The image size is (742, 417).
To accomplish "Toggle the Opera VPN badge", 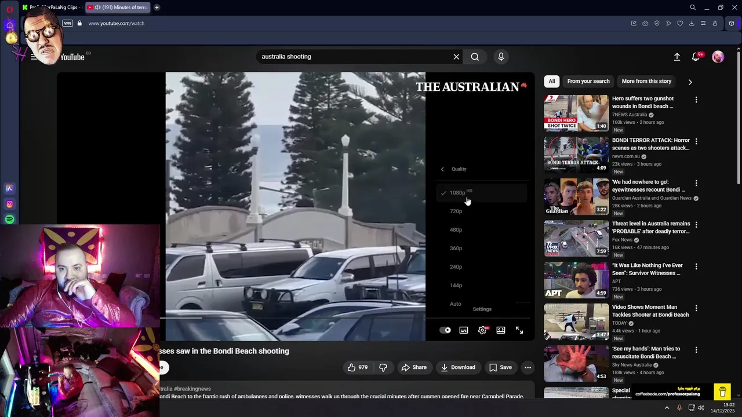I will [68, 23].
